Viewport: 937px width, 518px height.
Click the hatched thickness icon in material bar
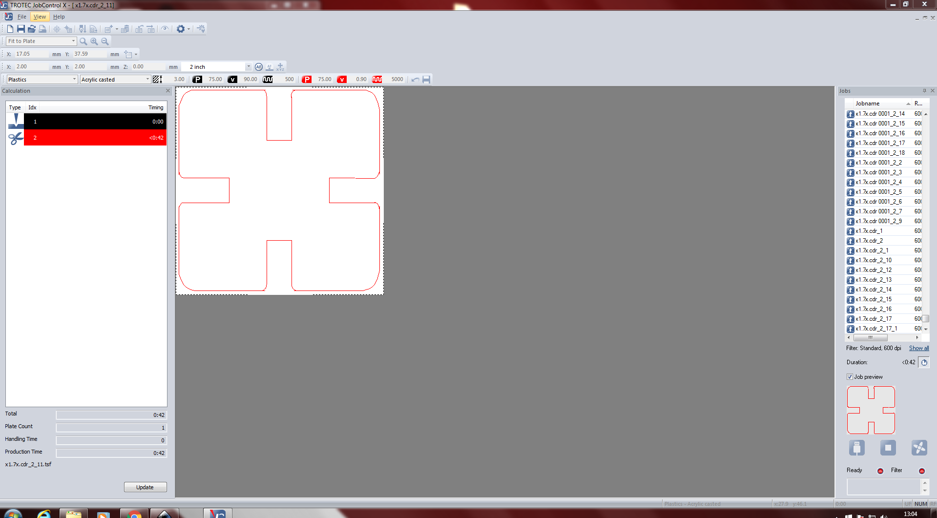(x=157, y=80)
